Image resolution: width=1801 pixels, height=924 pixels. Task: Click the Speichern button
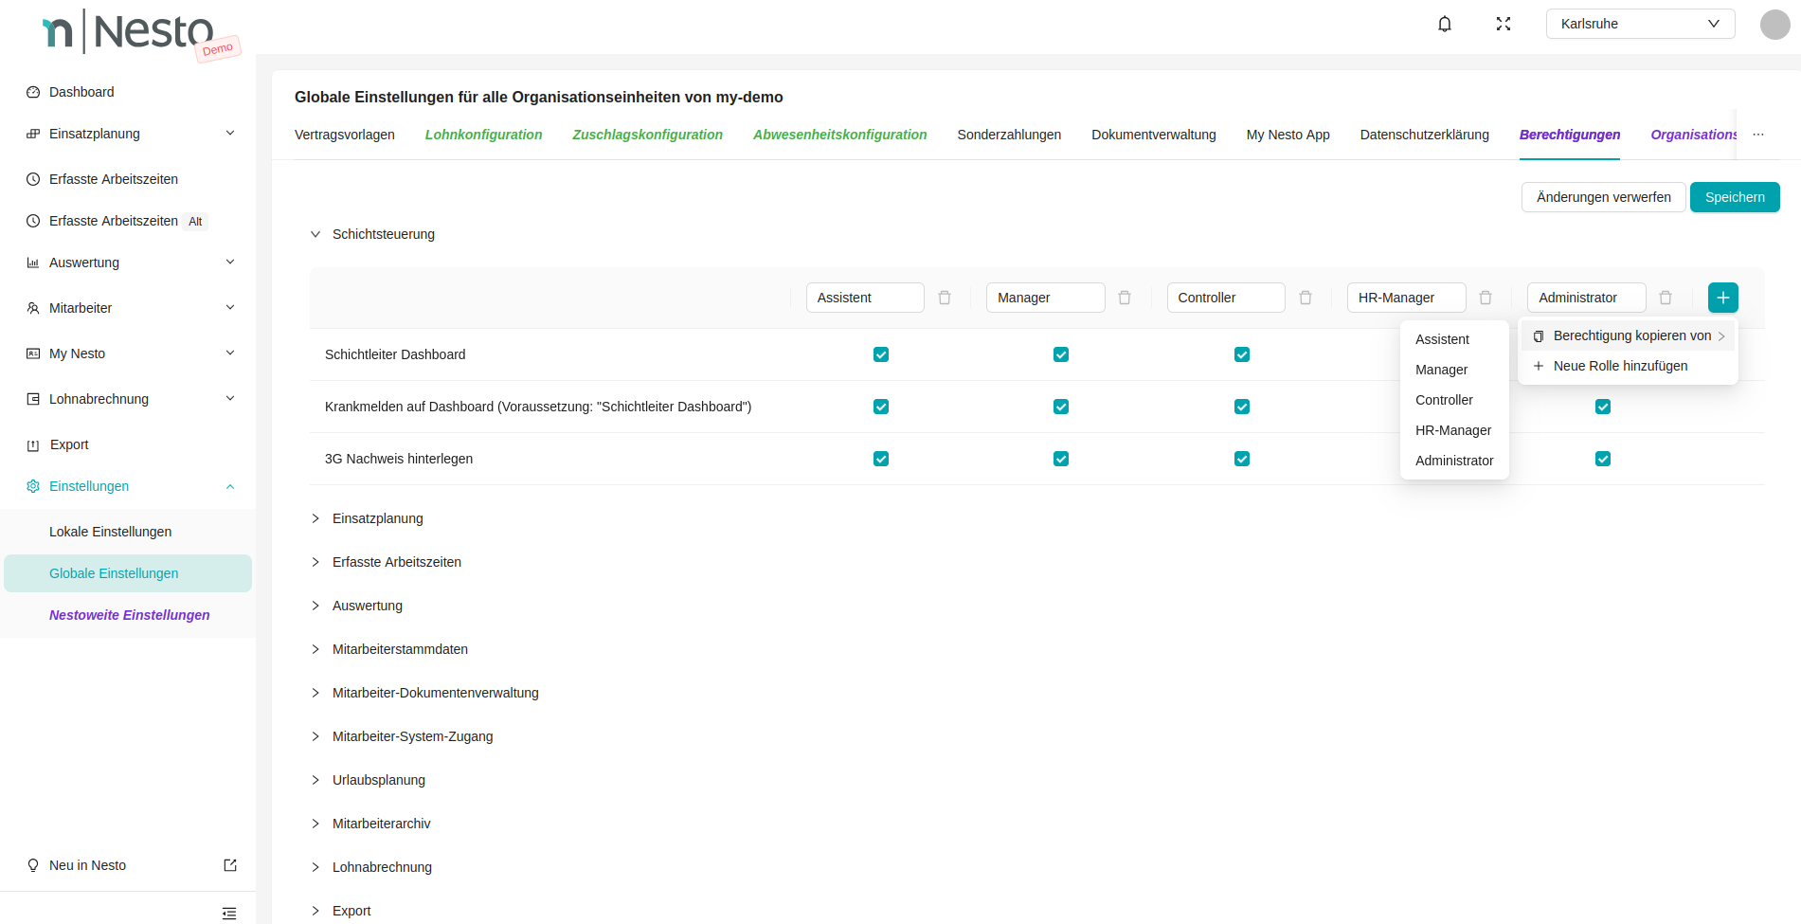(1734, 197)
